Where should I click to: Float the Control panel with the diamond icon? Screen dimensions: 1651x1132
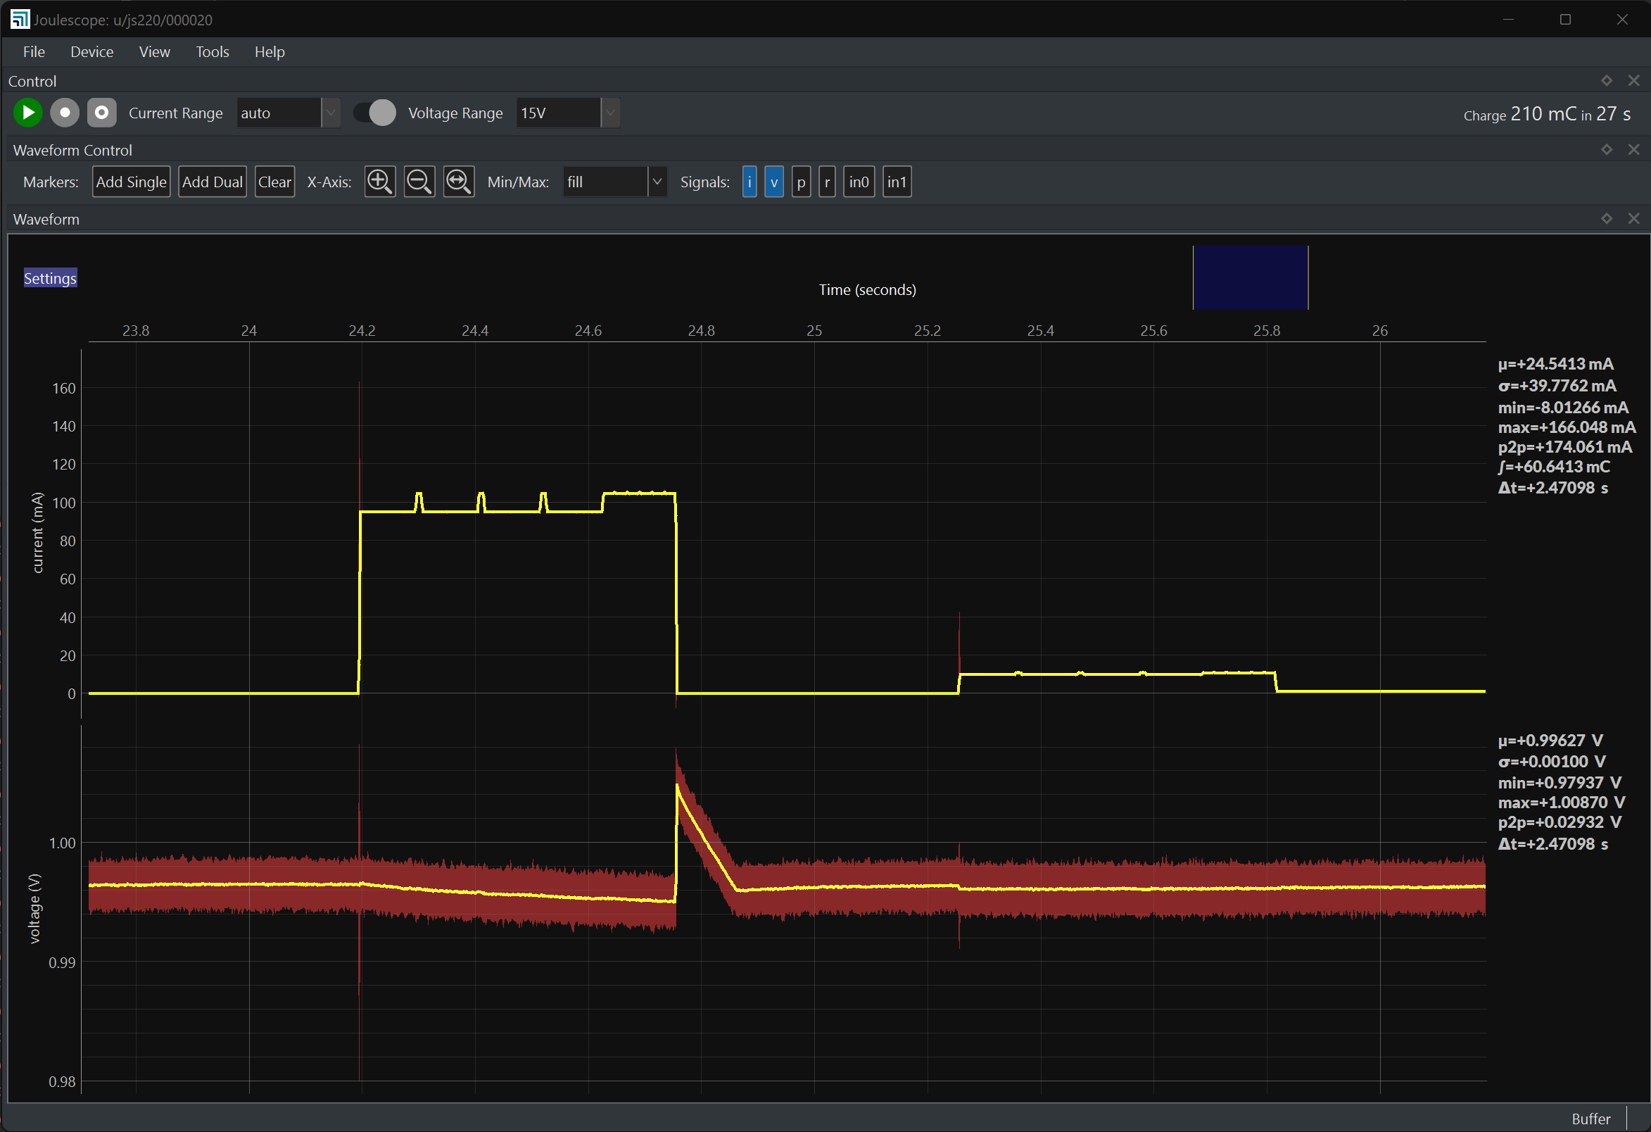(1606, 81)
